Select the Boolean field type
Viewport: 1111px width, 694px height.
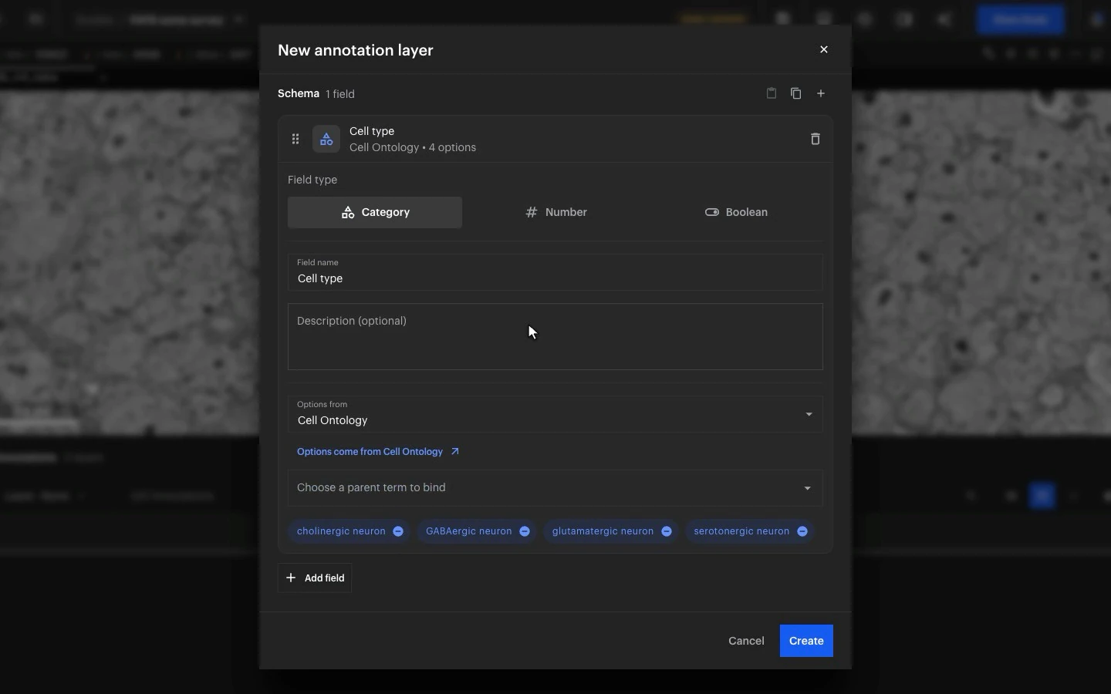click(x=737, y=213)
